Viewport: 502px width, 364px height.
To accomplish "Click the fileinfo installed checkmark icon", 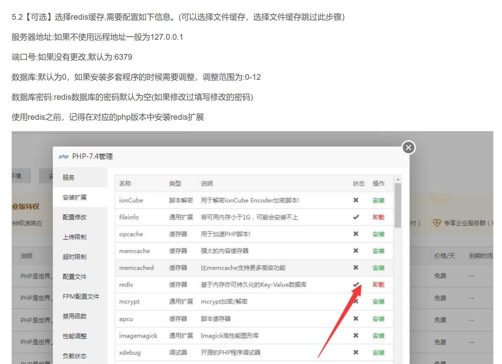I will 356,217.
